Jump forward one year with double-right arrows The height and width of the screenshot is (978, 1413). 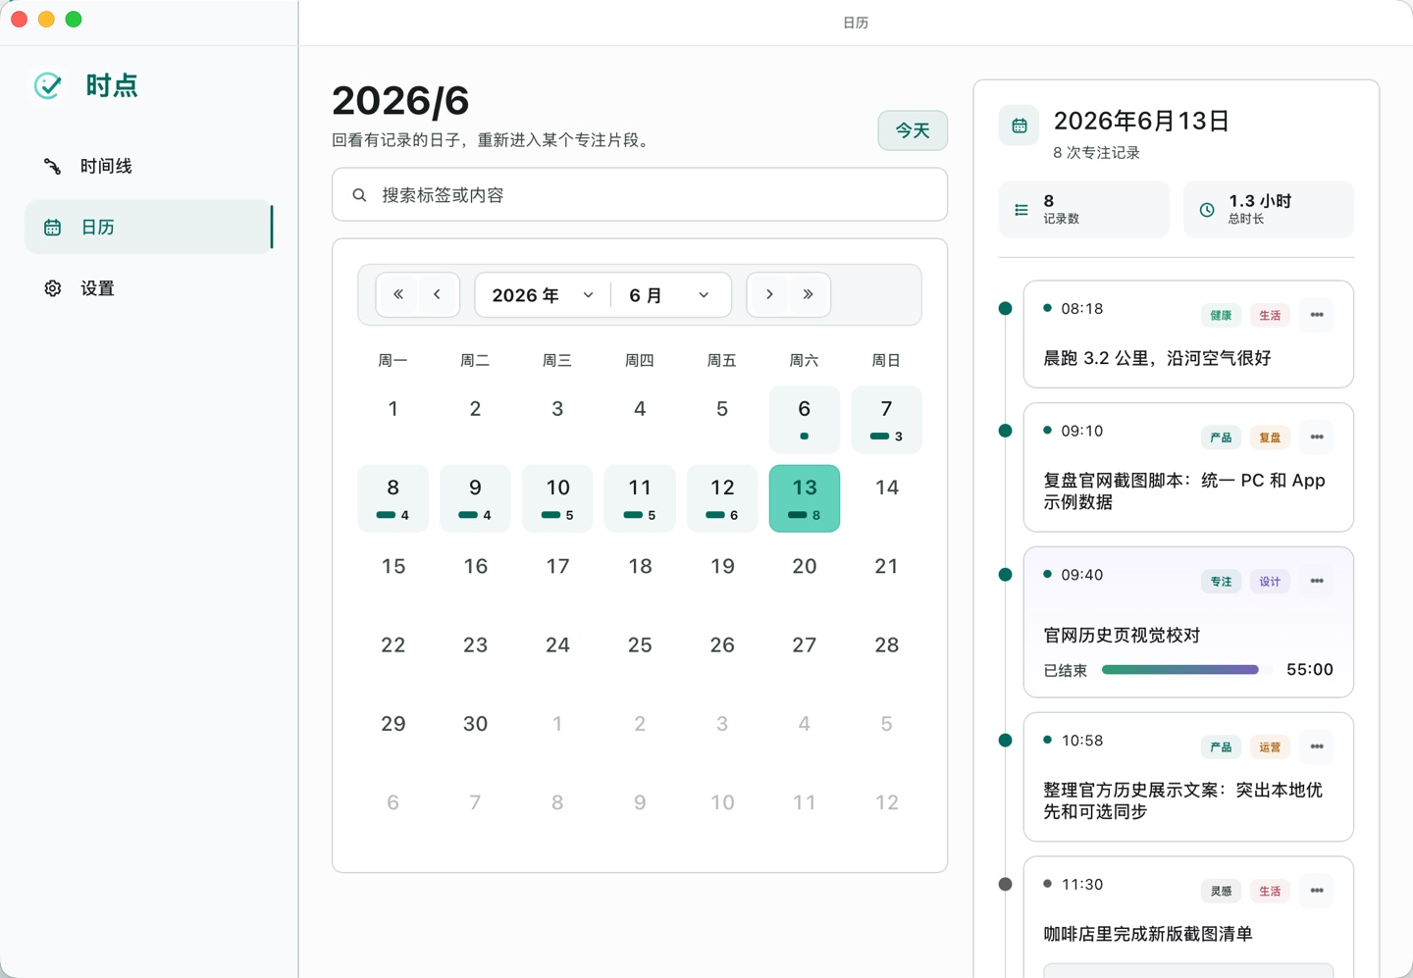pyautogui.click(x=809, y=294)
